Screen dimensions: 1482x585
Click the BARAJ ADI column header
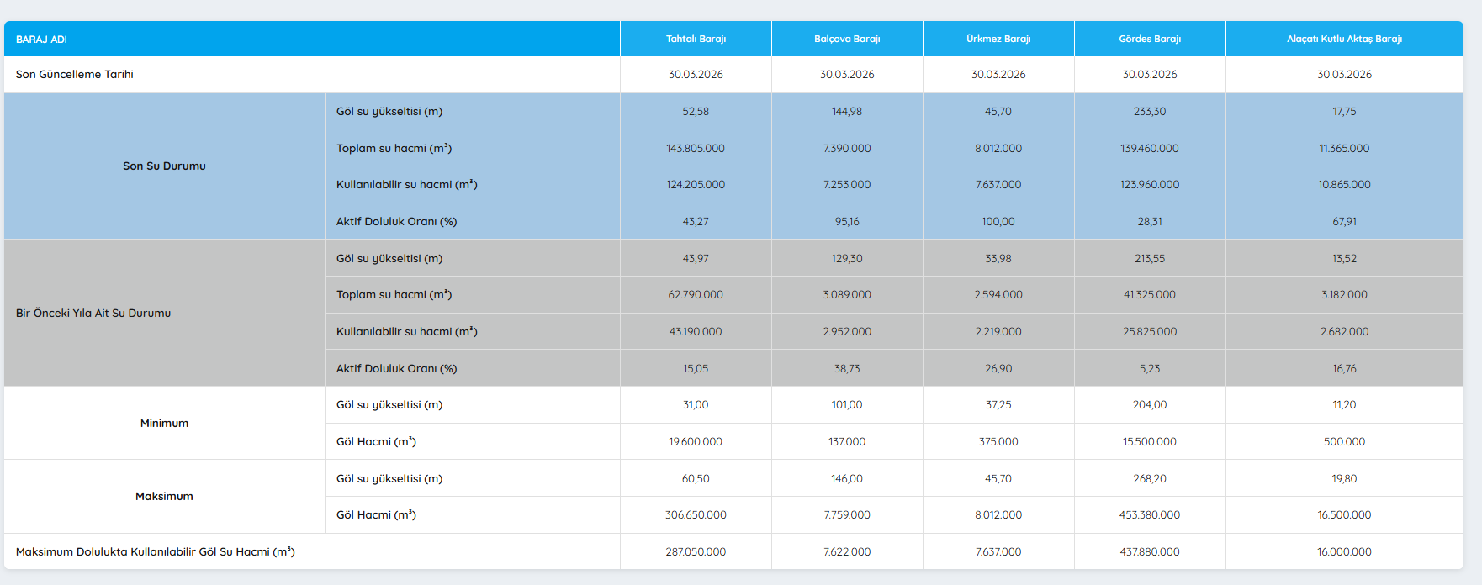click(41, 40)
